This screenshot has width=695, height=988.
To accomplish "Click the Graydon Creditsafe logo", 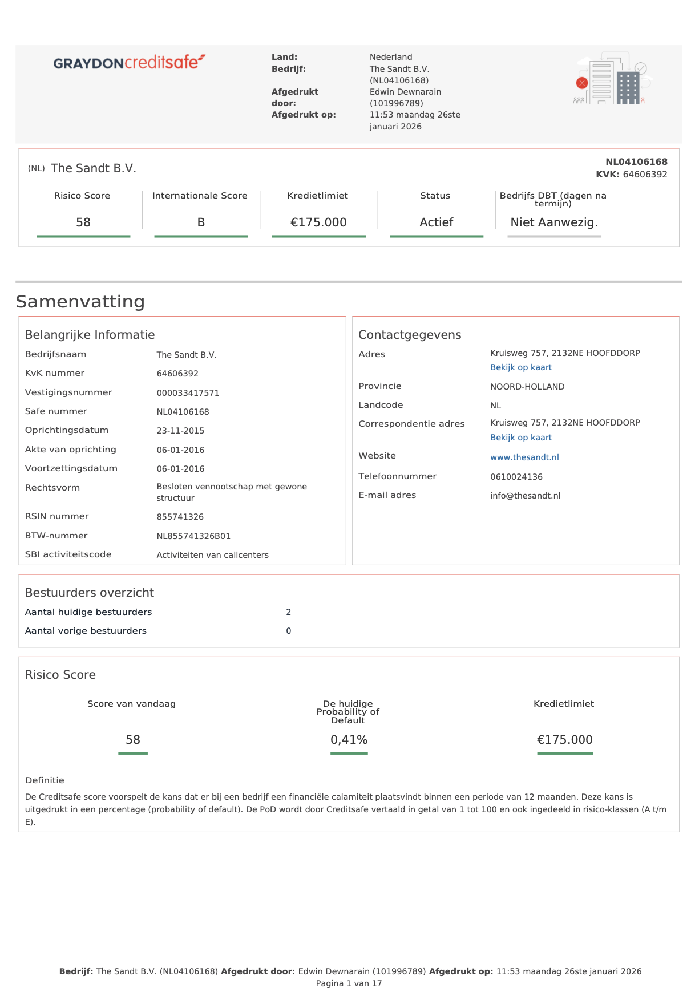I will [130, 62].
